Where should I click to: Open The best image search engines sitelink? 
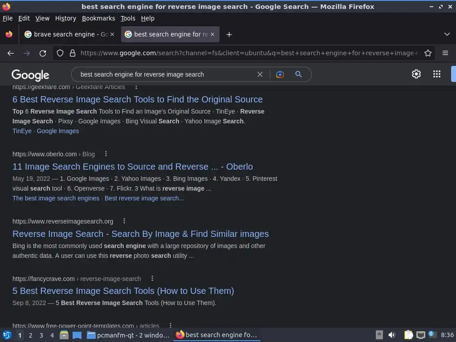[56, 198]
